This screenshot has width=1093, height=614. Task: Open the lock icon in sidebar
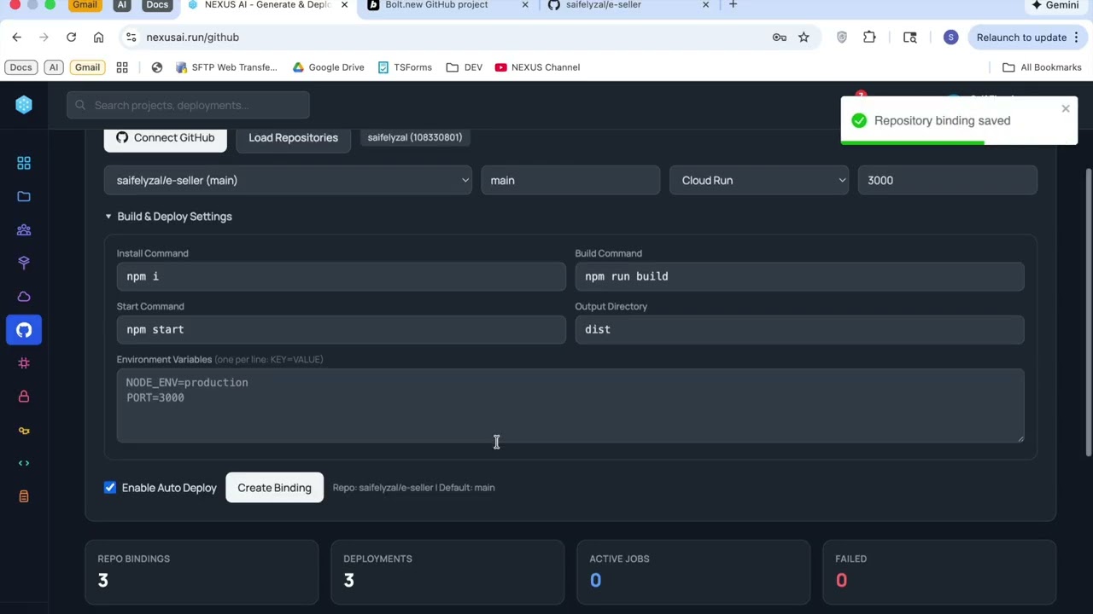pos(24,397)
